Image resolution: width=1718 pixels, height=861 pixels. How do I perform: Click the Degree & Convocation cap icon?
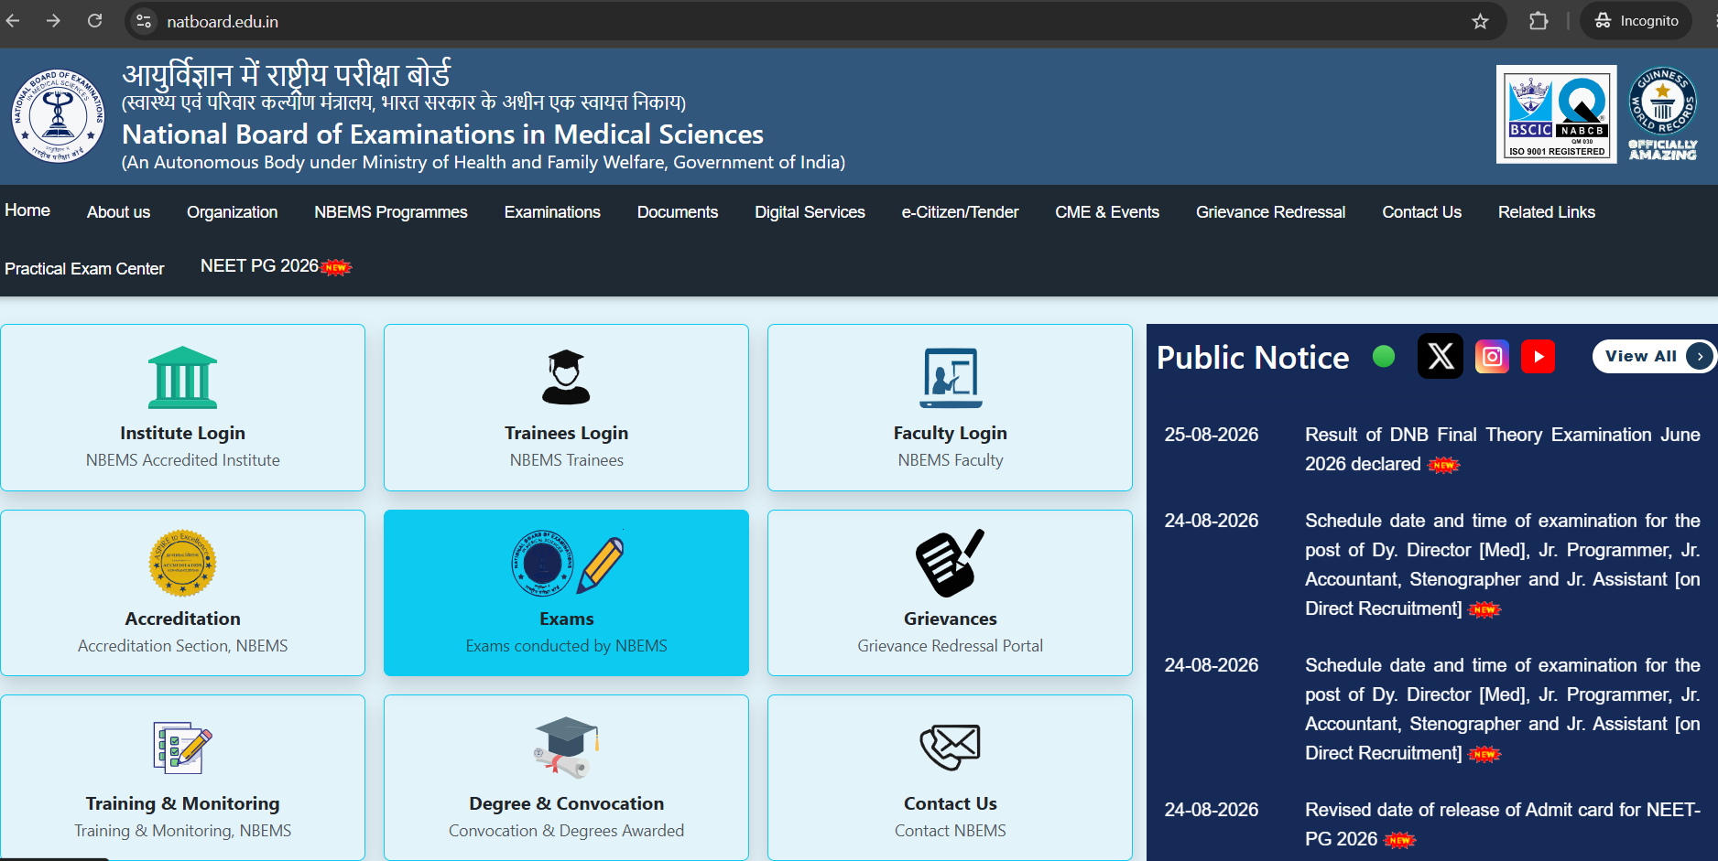coord(567,748)
